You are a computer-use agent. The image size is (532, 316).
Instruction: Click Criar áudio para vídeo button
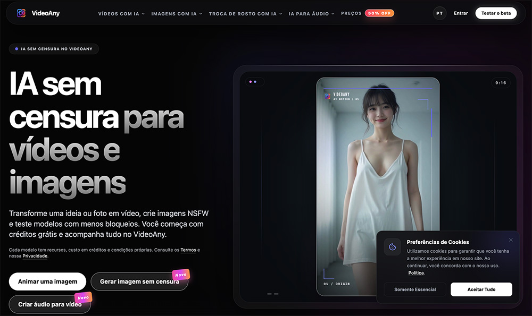[50, 304]
